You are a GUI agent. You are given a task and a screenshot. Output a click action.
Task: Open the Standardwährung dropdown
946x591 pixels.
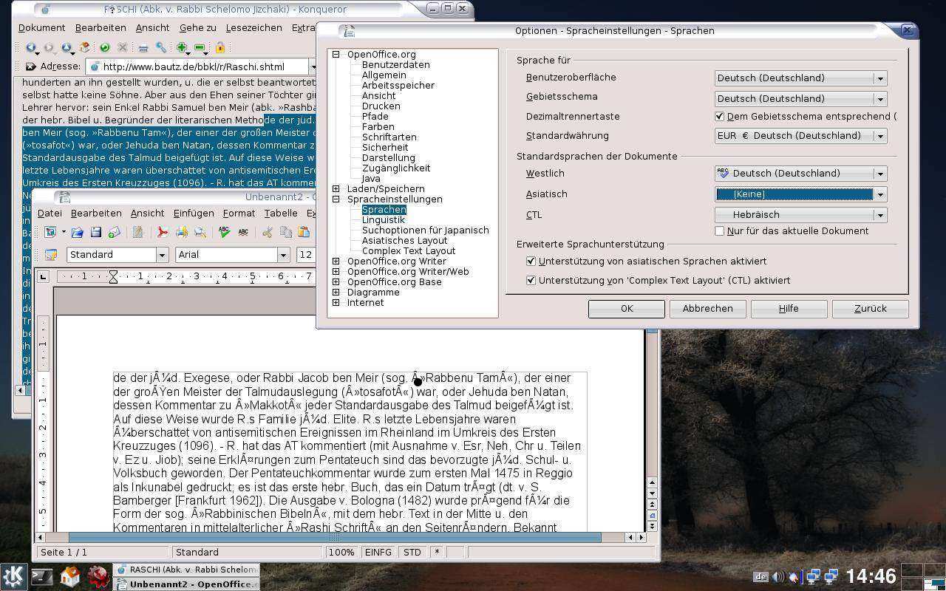(880, 135)
